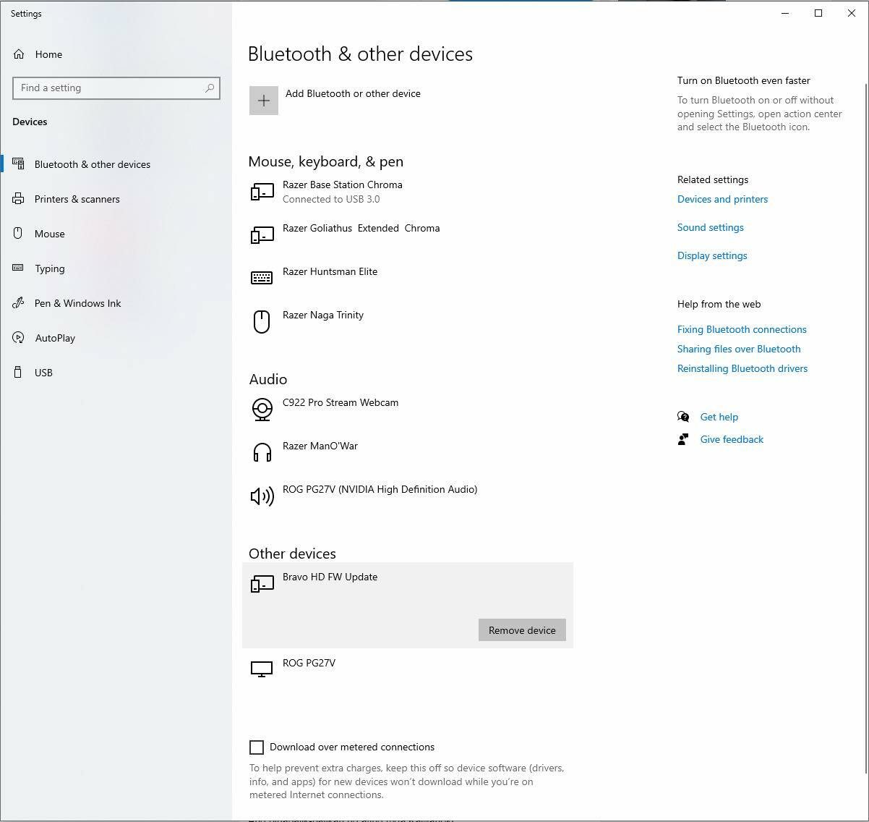The height and width of the screenshot is (822, 869).
Task: Click the Printers & scanners icon
Action: pyautogui.click(x=19, y=199)
